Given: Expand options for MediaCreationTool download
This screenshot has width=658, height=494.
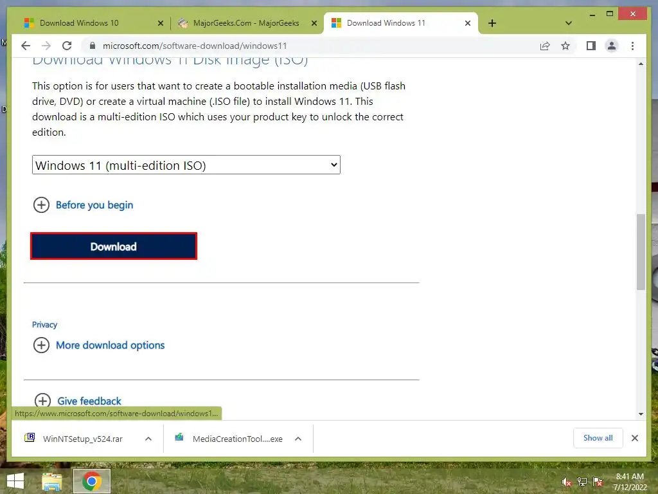Looking at the screenshot, I should [x=298, y=439].
